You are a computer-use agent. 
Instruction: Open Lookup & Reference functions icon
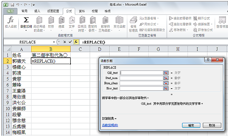click(x=93, y=20)
